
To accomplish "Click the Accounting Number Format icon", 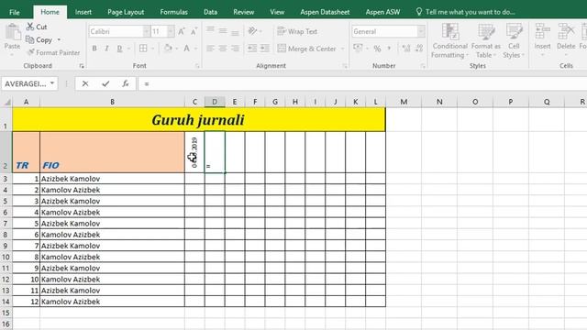I will (x=358, y=49).
